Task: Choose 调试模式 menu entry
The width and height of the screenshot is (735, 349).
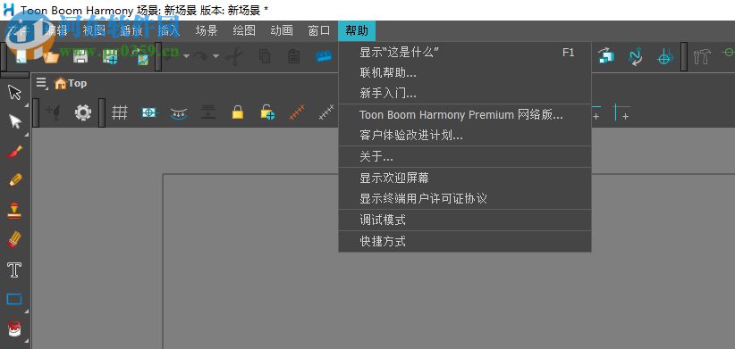Action: 465,220
